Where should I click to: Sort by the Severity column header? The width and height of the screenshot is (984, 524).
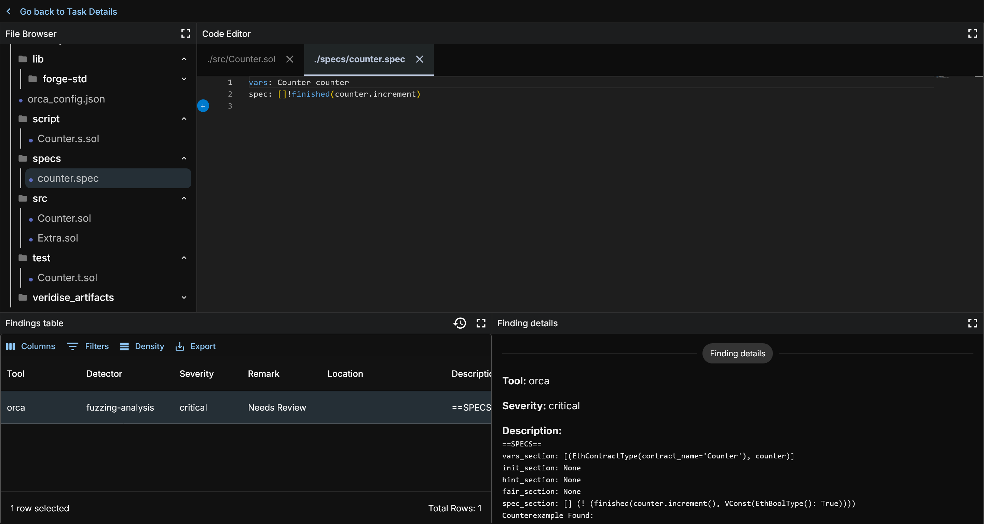(x=197, y=373)
